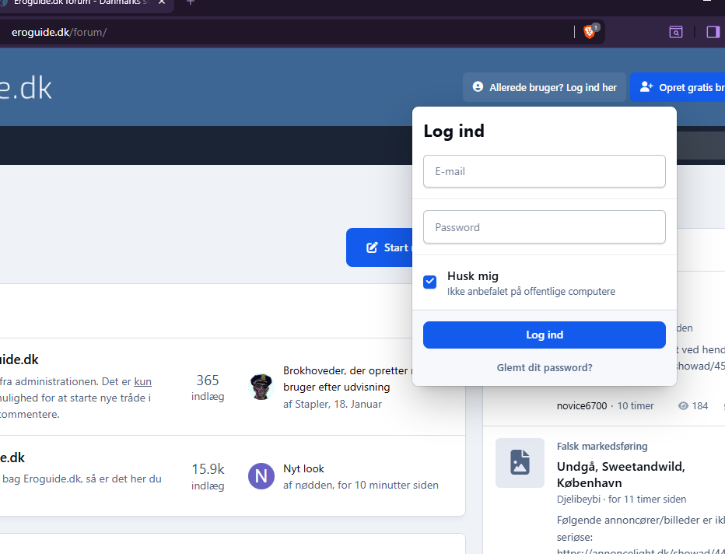Focus the Password input field
725x554 pixels.
click(545, 227)
